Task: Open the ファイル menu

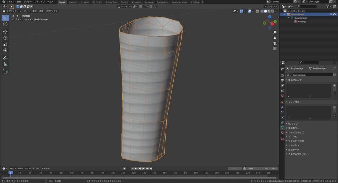Action: pos(10,2)
